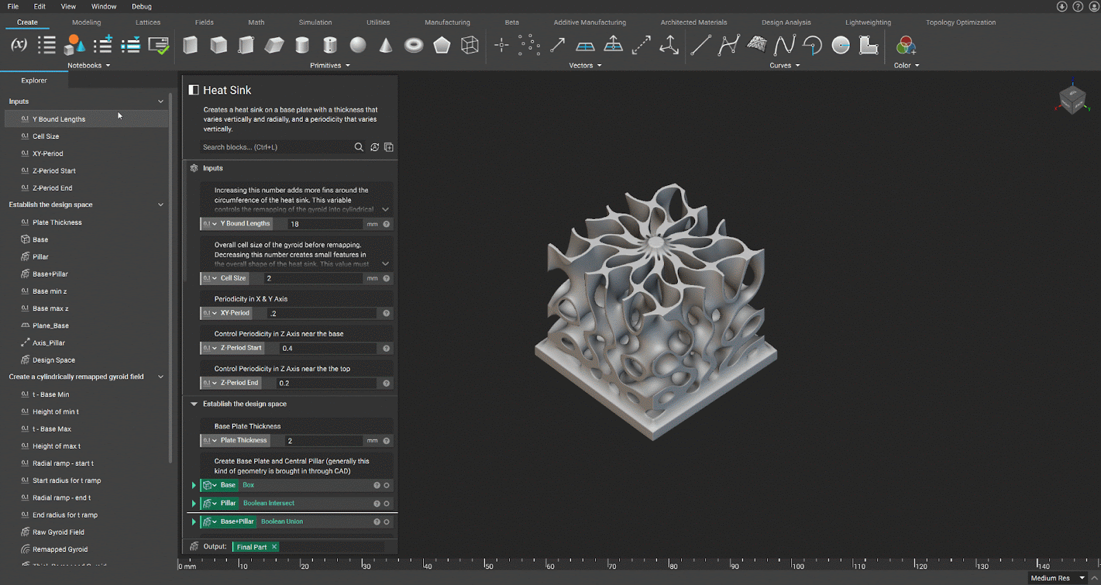Toggle visibility circle for Pillar block
This screenshot has height=585, width=1101.
(x=387, y=504)
